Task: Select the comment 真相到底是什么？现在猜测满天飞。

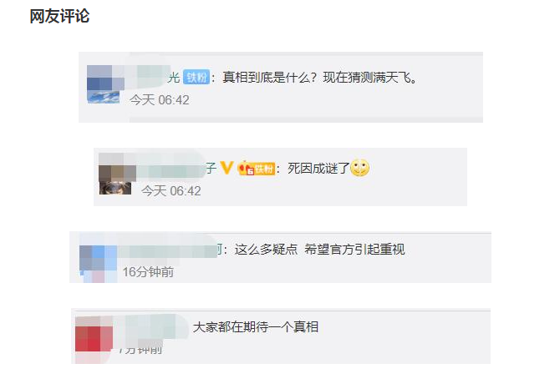Action: 319,77
